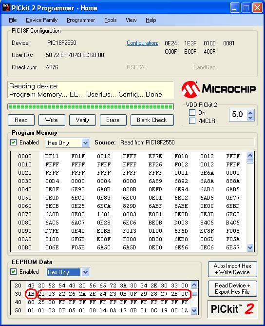Click EEPROM cell 3A in row 20
Viewport: 265px width, 326px height.
pos(123,285)
